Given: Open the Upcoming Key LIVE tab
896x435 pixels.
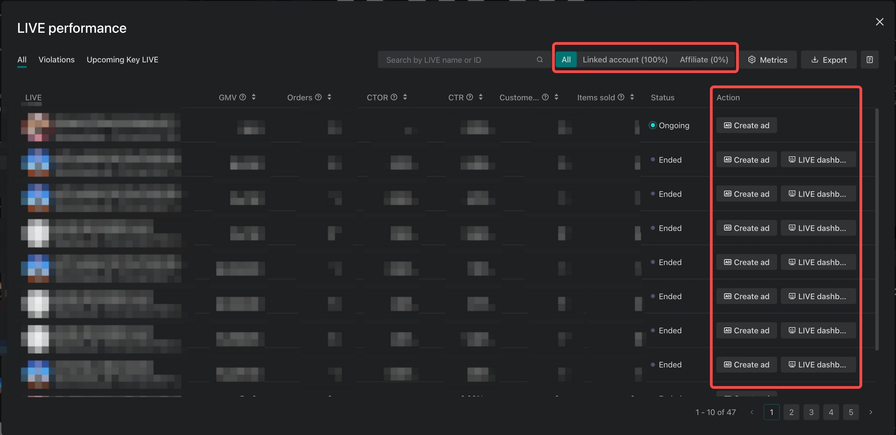Looking at the screenshot, I should pos(122,60).
